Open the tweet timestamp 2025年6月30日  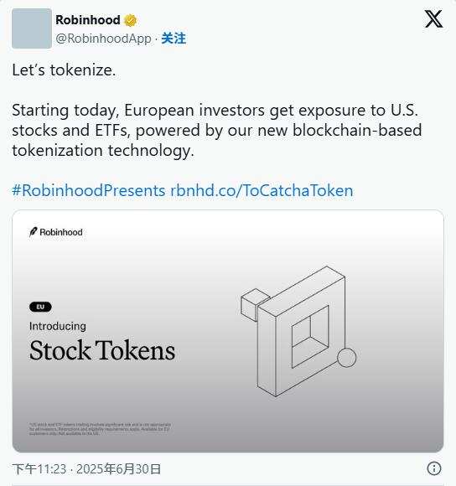click(x=118, y=469)
